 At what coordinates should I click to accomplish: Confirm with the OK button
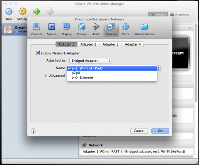[x=160, y=131]
